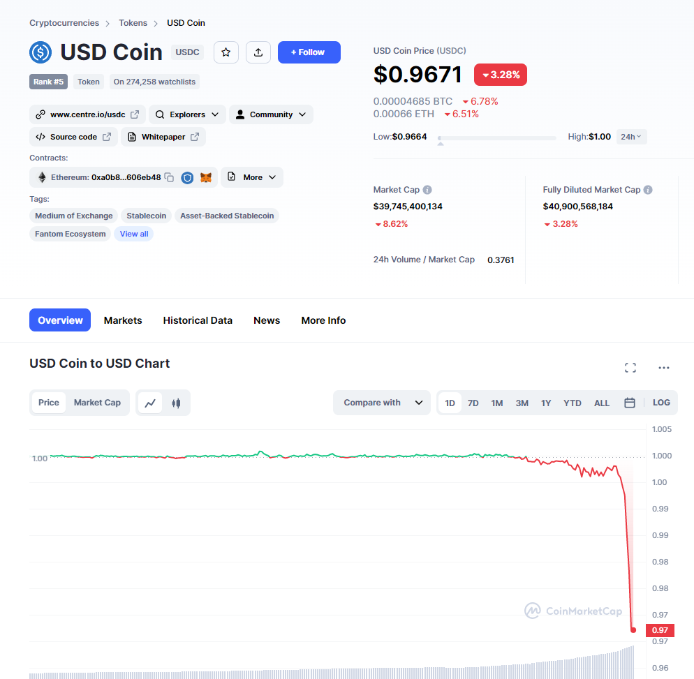
Task: Add USD Coin to watchlist star icon
Action: tap(226, 52)
